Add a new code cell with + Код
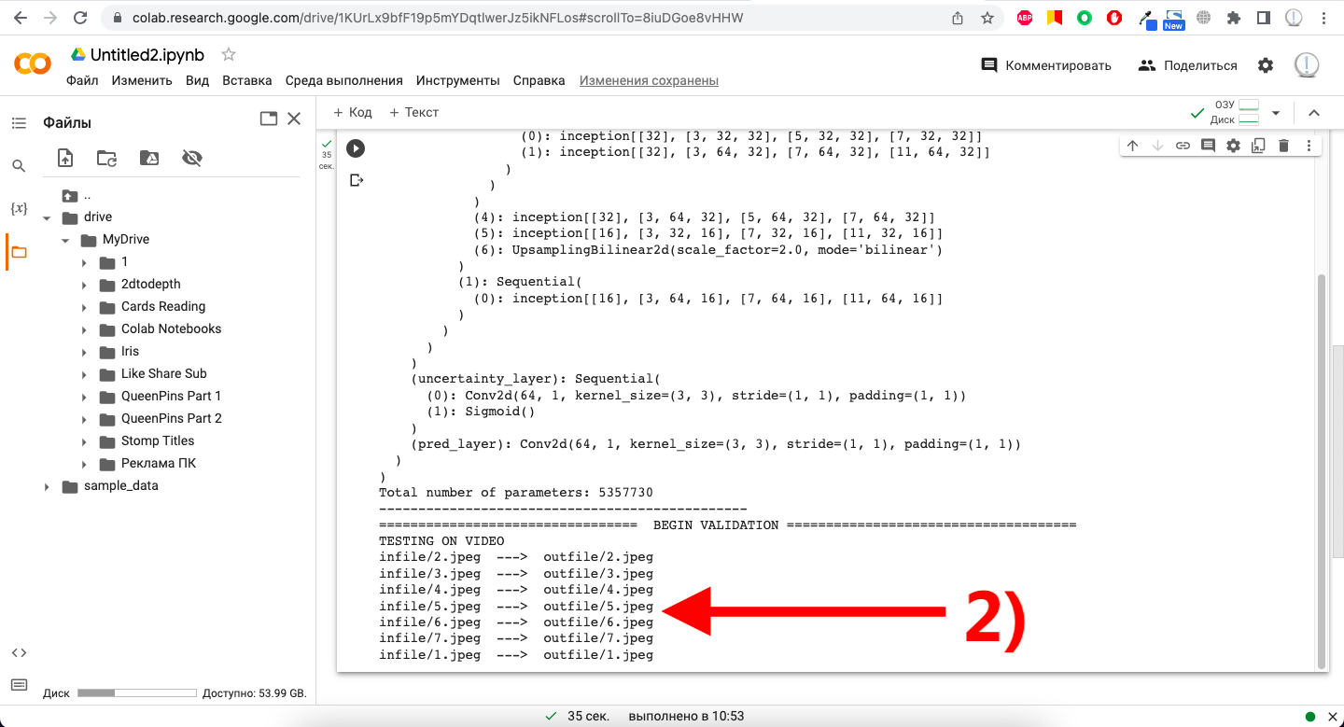This screenshot has height=727, width=1344. [352, 112]
